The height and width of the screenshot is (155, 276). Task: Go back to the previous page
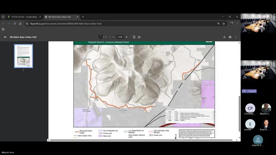point(3,24)
